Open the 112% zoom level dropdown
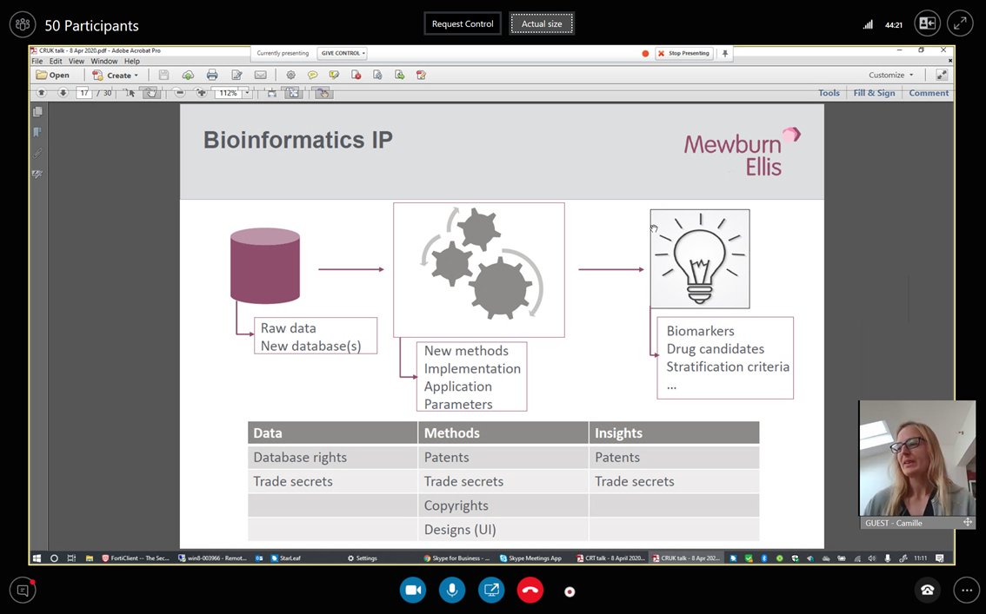Image resolution: width=986 pixels, height=614 pixels. point(247,93)
